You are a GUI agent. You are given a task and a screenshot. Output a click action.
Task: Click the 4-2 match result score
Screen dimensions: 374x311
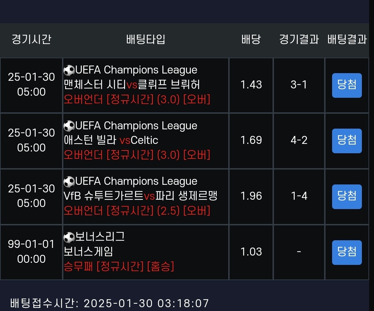coord(299,140)
